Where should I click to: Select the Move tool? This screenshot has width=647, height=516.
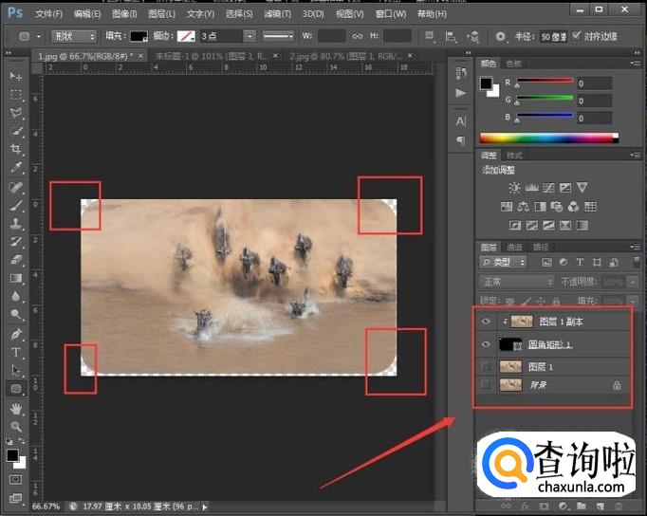(x=16, y=76)
